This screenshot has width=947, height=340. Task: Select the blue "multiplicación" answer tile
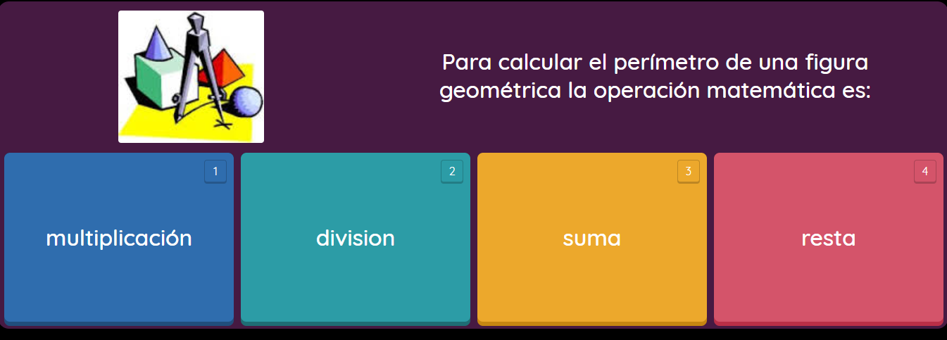(x=118, y=238)
